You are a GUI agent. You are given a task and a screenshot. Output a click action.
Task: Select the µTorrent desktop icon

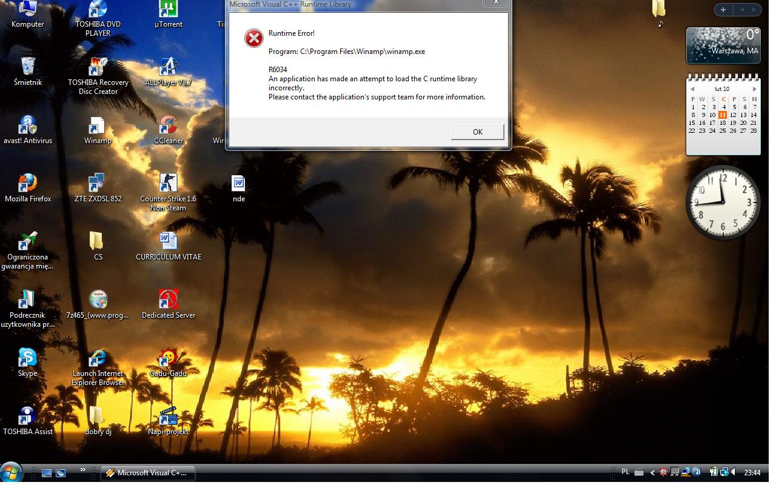tap(168, 10)
